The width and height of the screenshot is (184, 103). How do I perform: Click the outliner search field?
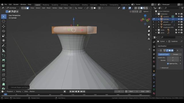click(171, 8)
